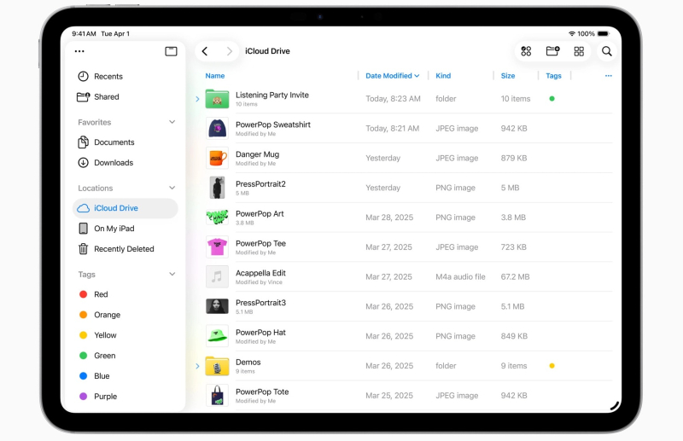
Task: Go back using the left chevron
Action: coord(205,51)
